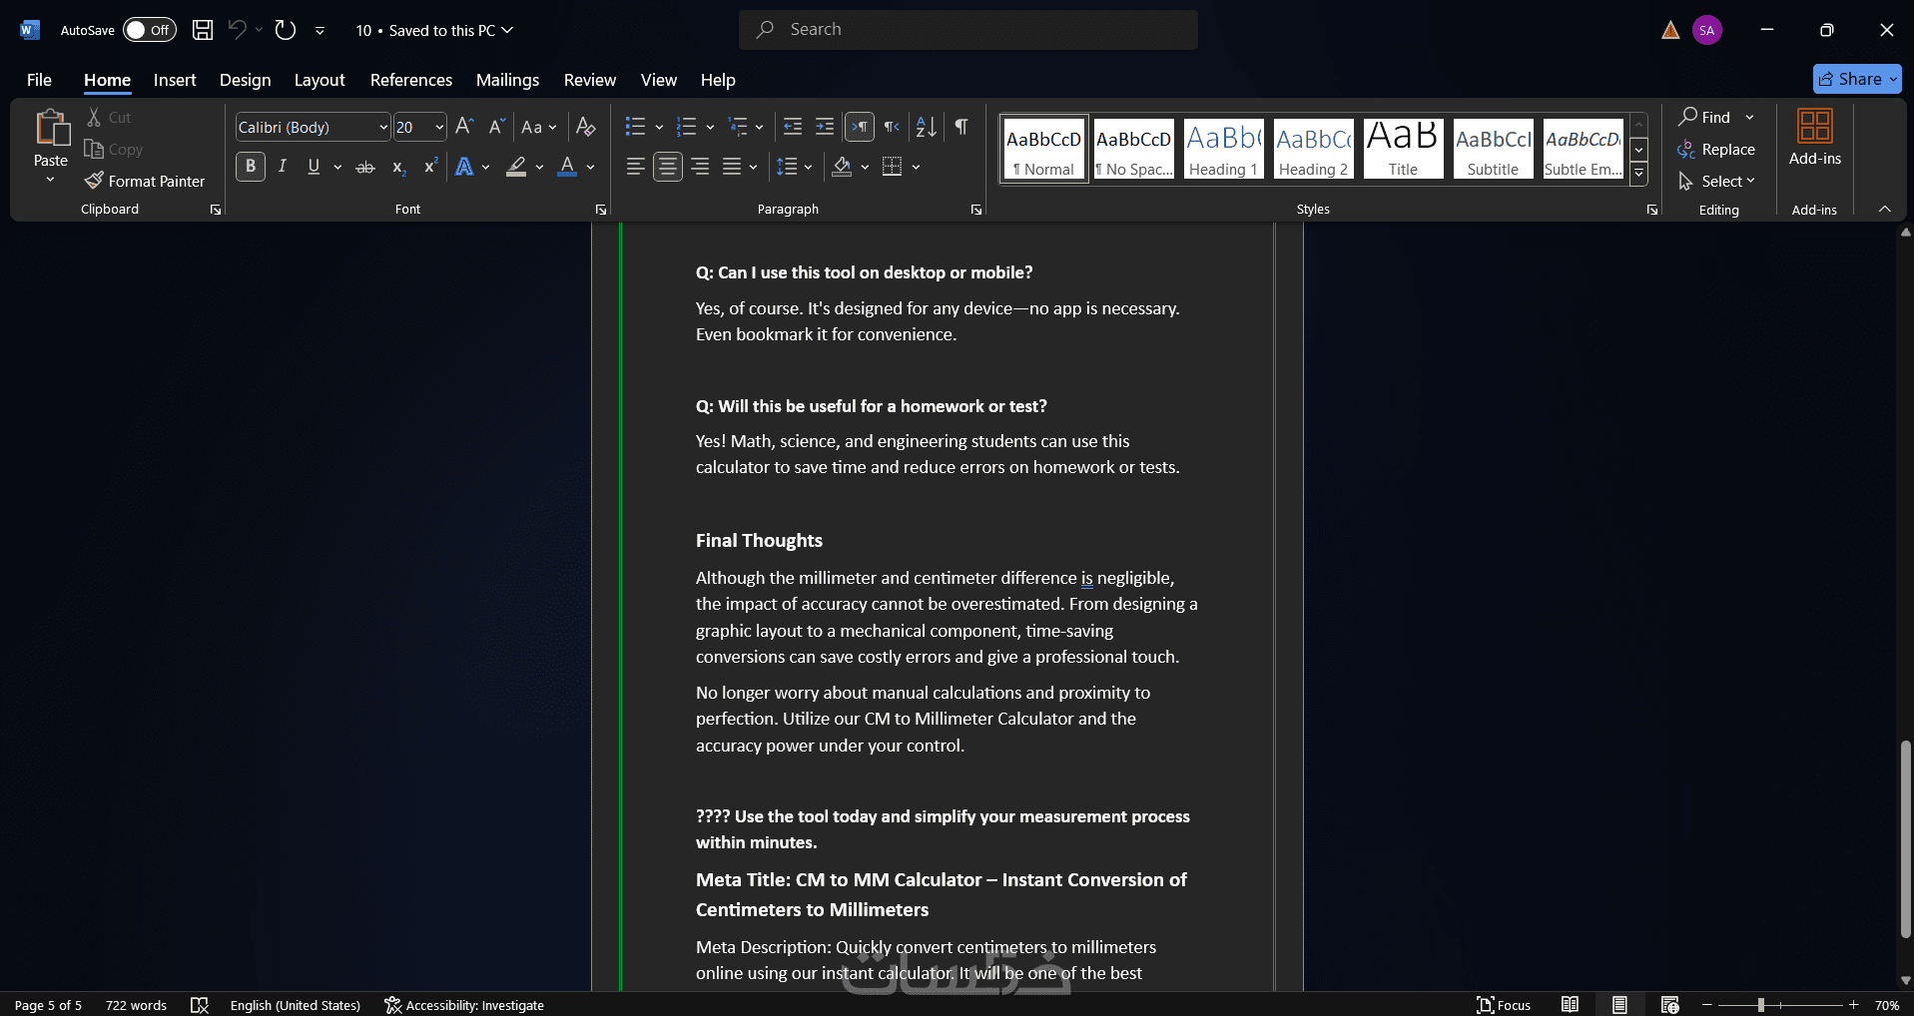Click the vertical scrollbar thumb

[x=1905, y=839]
